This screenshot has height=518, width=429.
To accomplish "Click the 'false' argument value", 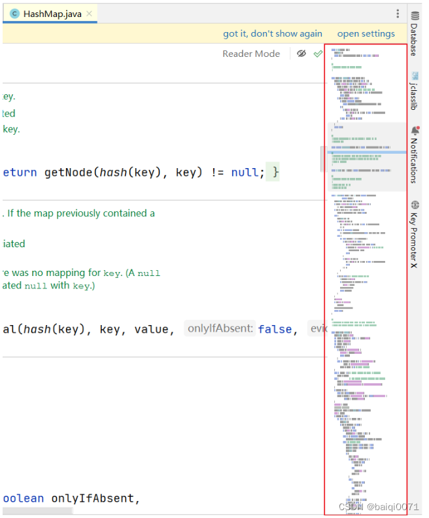I will 275,329.
